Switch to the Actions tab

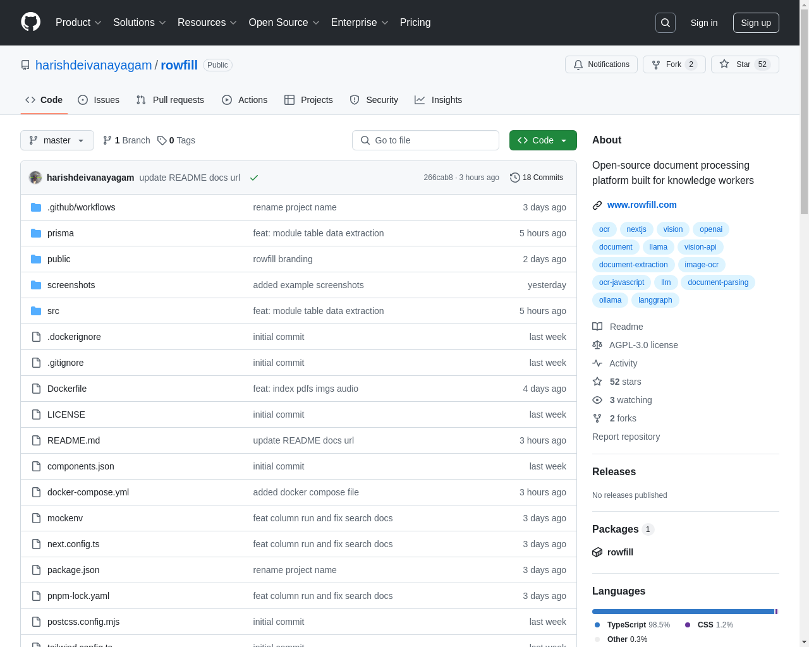245,100
